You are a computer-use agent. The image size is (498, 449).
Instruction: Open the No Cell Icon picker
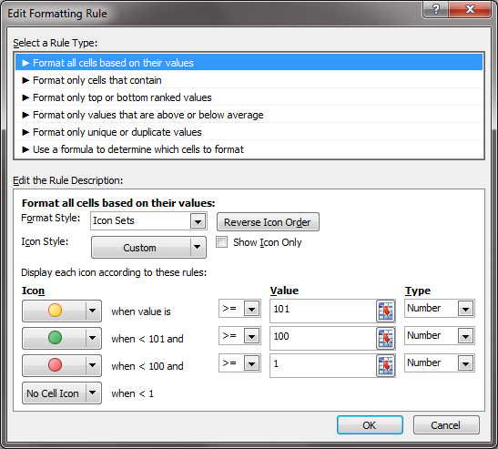pos(62,393)
